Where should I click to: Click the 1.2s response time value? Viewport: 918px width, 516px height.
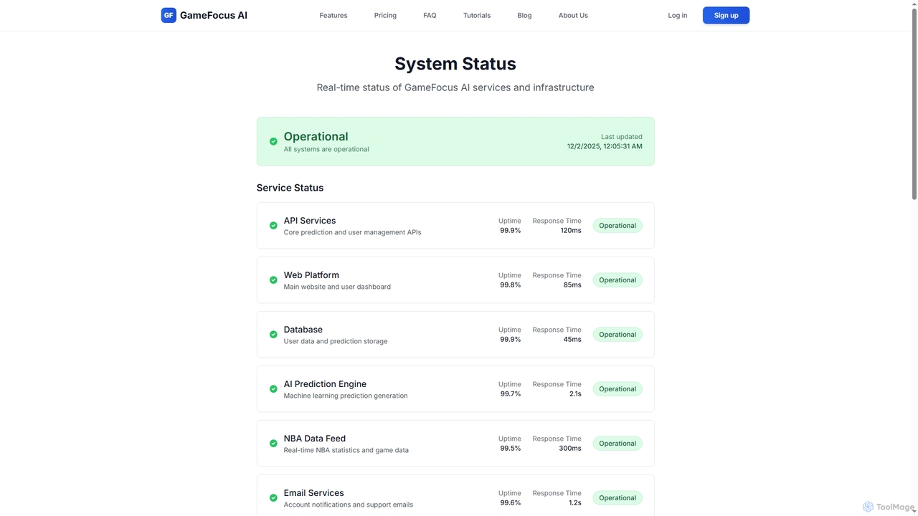[x=575, y=503]
